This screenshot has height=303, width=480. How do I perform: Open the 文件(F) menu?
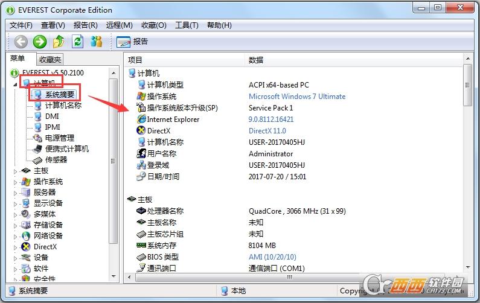[x=21, y=25]
